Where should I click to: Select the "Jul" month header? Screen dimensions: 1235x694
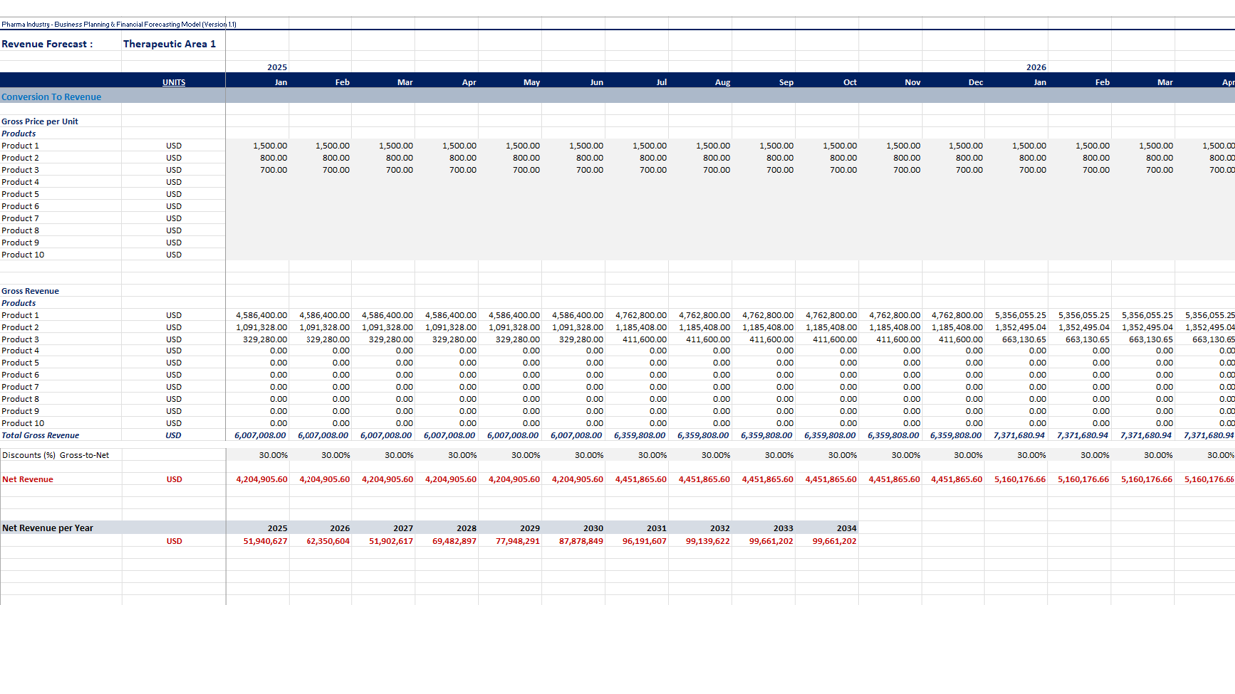point(661,82)
